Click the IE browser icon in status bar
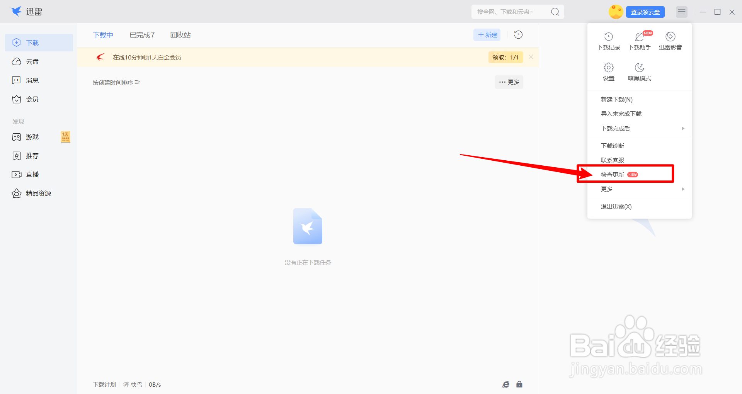The width and height of the screenshot is (742, 394). click(x=506, y=384)
